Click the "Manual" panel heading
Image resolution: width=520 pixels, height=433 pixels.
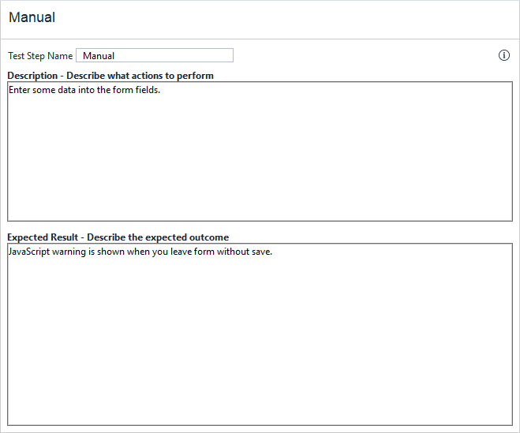(32, 17)
